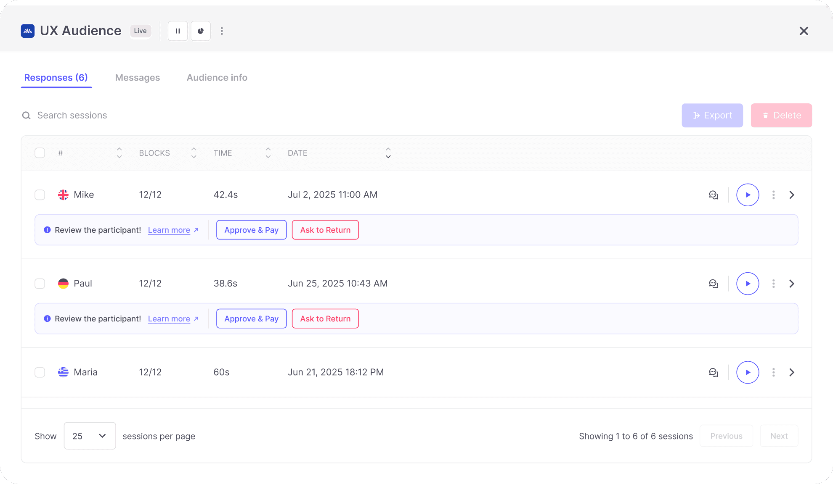Click Ask to Return for Paul
Viewport: 833px width, 484px height.
[325, 318]
